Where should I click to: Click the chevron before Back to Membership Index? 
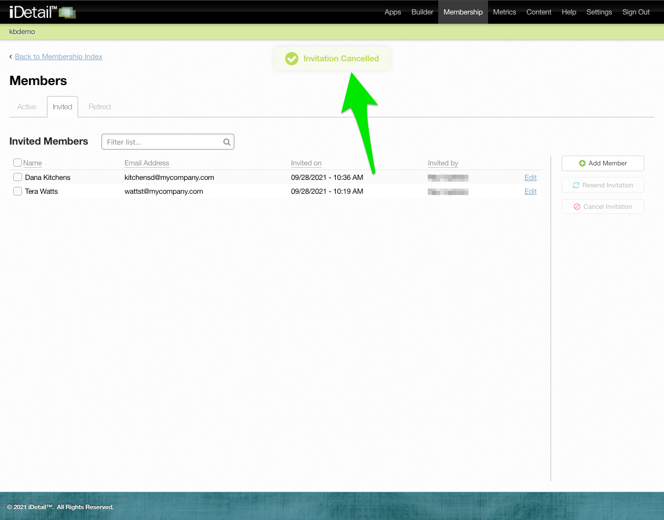(x=10, y=57)
